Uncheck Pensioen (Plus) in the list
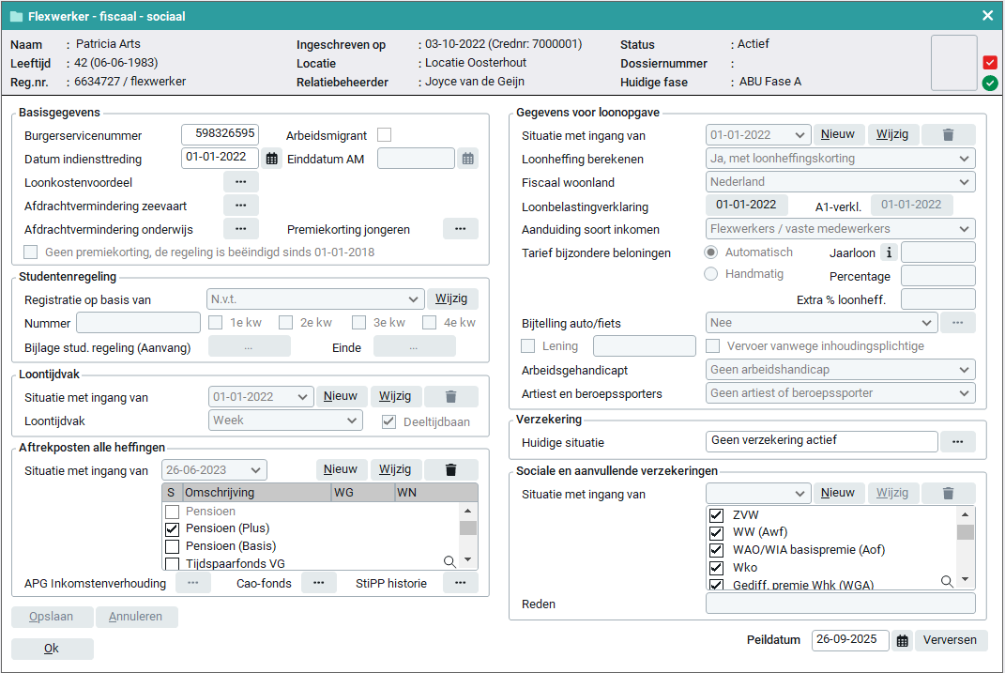 173,529
